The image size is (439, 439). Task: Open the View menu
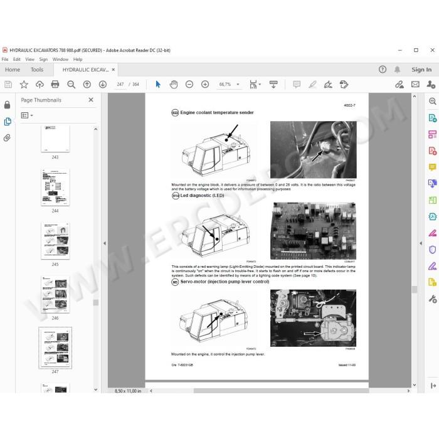29,60
